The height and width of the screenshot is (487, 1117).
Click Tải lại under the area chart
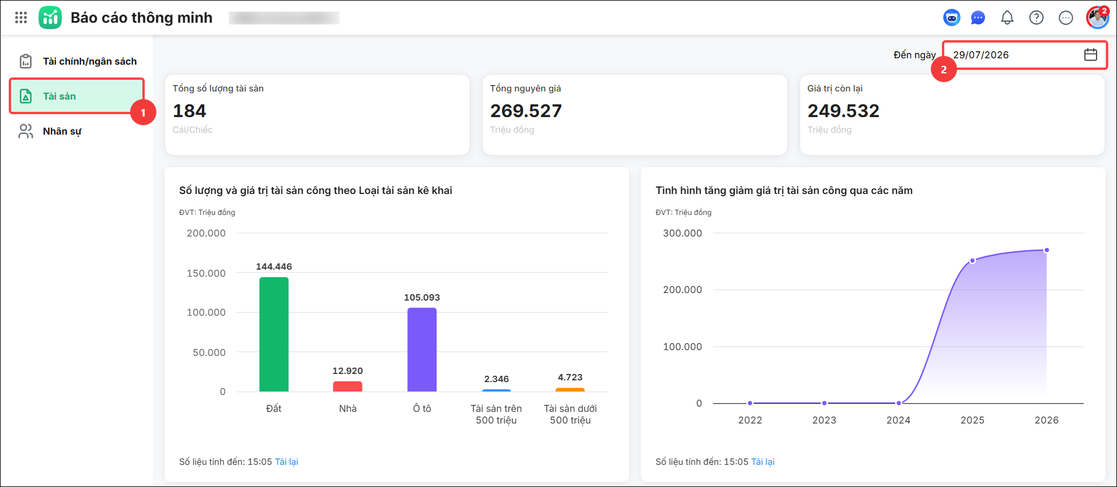[763, 462]
